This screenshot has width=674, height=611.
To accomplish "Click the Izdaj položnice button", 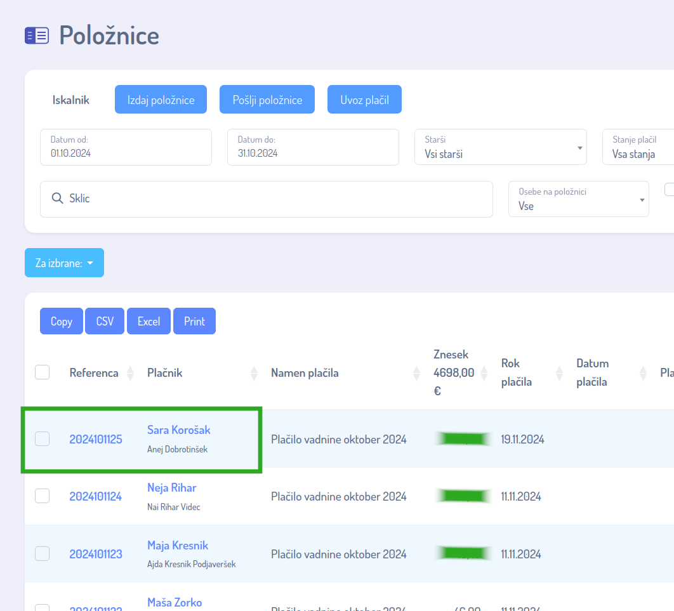I will coord(161,100).
